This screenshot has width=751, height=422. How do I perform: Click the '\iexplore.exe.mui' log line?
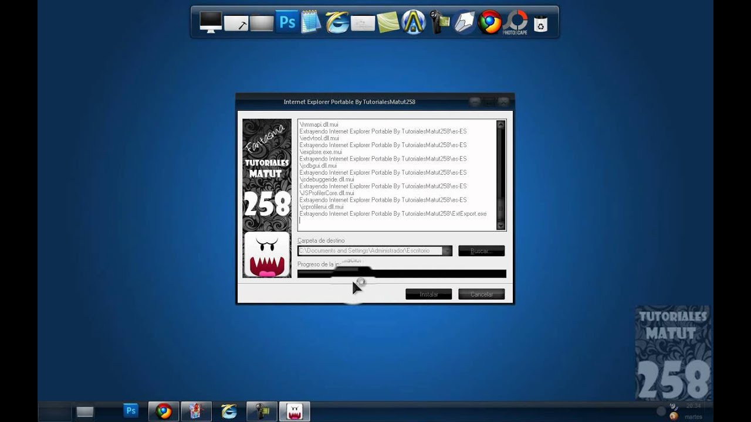[321, 152]
